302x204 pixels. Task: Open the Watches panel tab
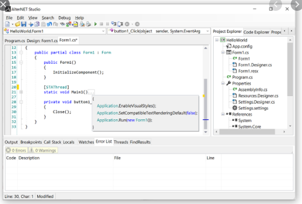click(x=86, y=142)
